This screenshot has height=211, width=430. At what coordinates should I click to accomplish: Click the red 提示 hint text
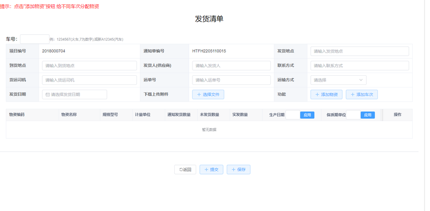click(x=49, y=6)
